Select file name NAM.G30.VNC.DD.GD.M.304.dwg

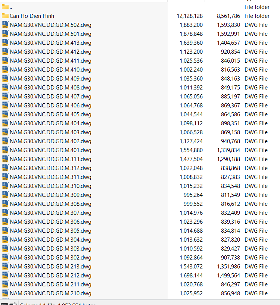click(50, 240)
